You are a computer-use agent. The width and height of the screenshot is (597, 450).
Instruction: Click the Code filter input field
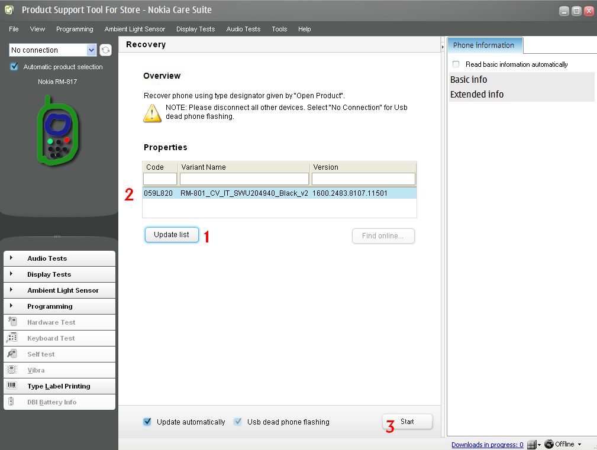pos(160,179)
